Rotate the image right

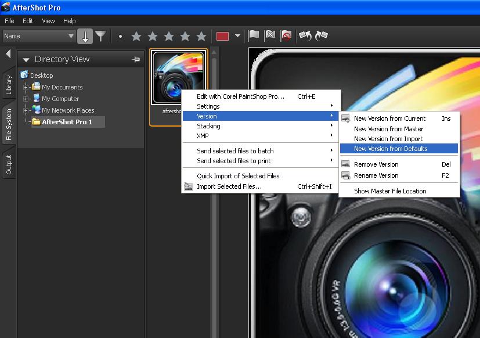pos(322,35)
